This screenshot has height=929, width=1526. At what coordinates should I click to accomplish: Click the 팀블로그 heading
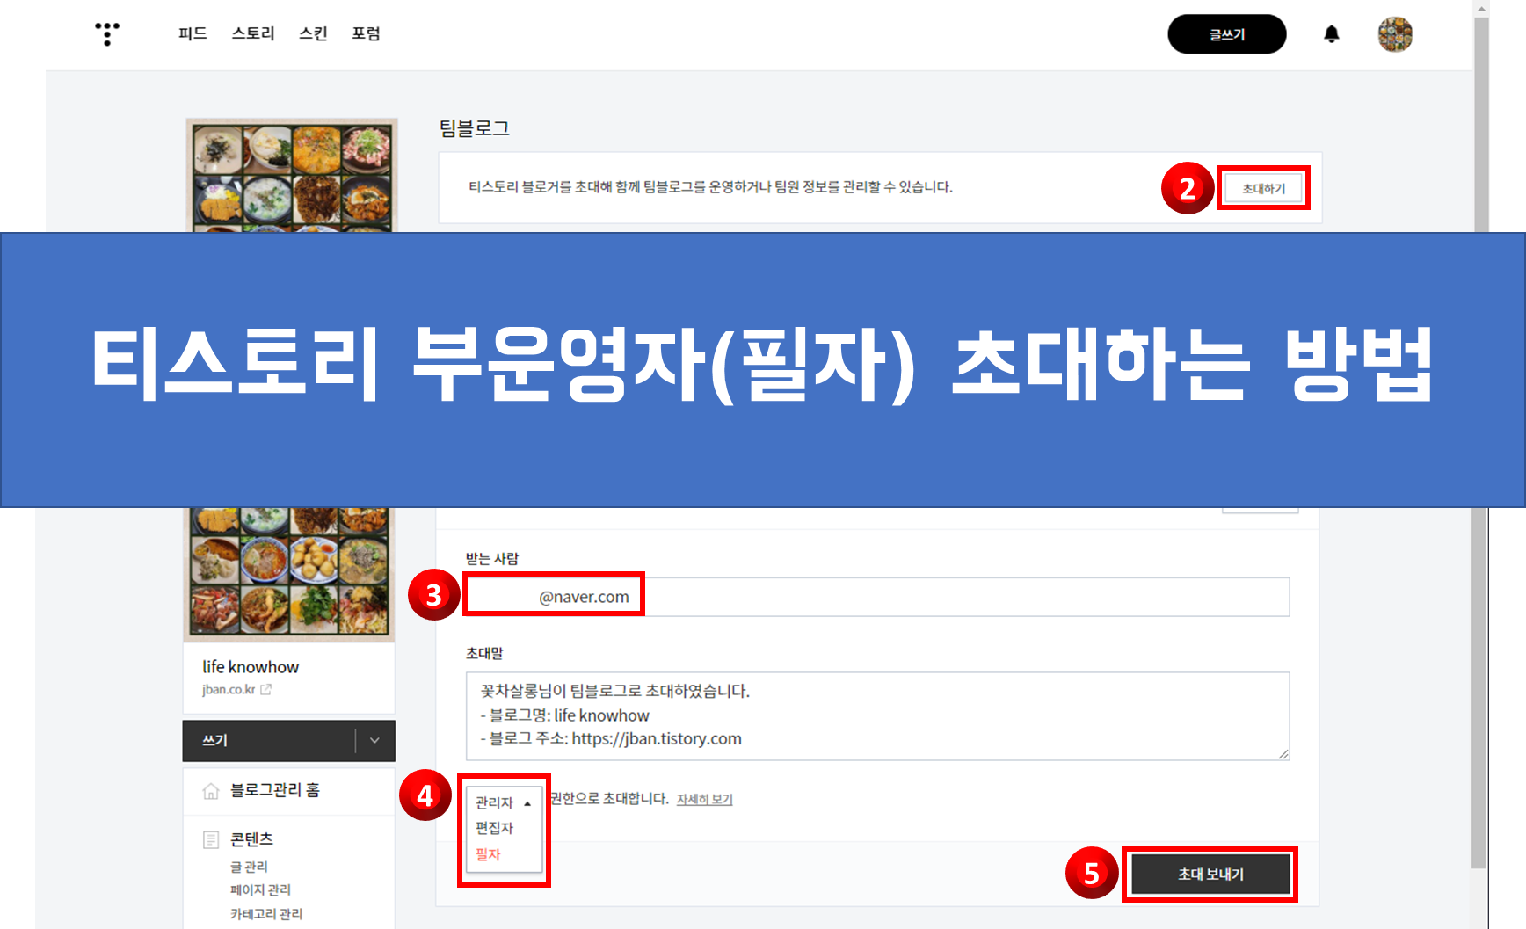coord(475,128)
